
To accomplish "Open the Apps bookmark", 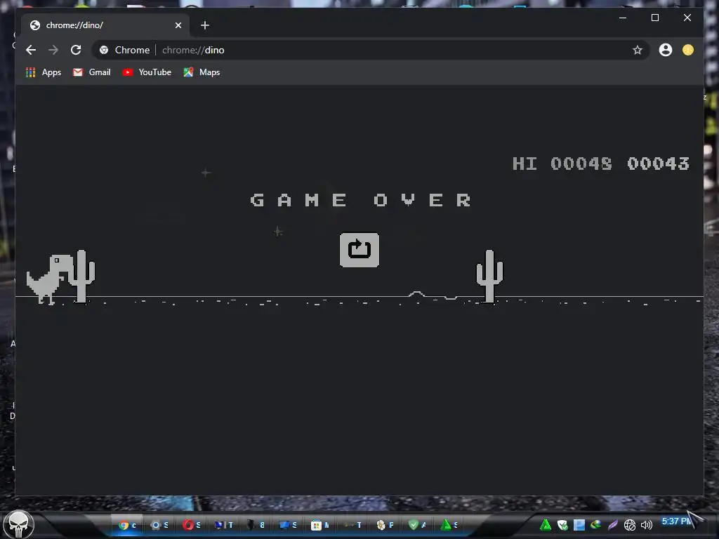I will [44, 72].
